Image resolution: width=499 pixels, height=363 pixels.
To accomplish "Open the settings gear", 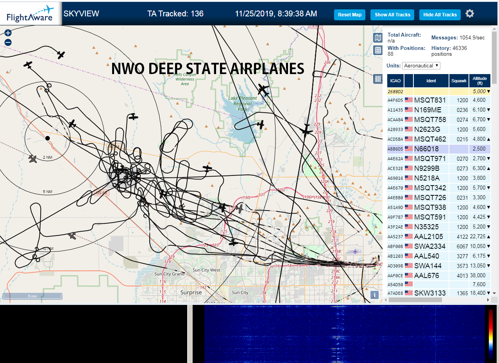I will coord(470,14).
